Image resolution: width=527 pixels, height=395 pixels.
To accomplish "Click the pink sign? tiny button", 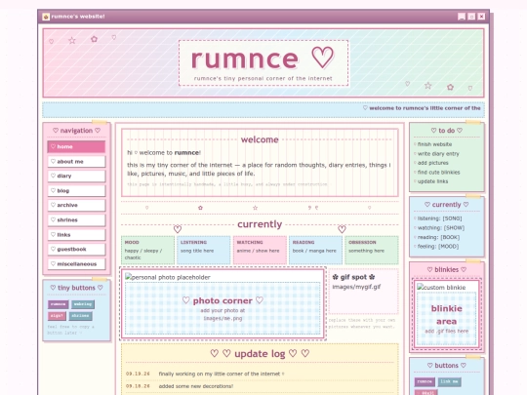I will [57, 316].
